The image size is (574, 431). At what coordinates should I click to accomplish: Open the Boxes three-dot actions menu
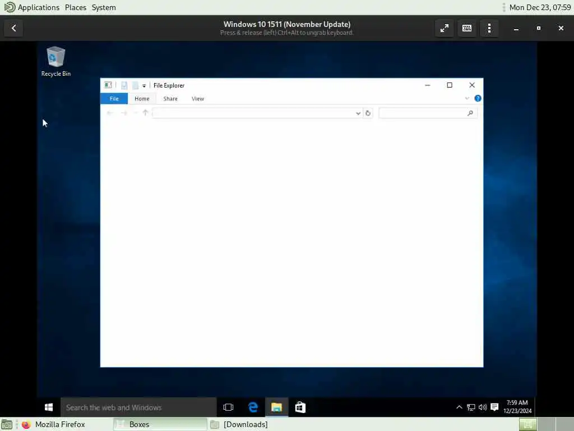tap(489, 28)
